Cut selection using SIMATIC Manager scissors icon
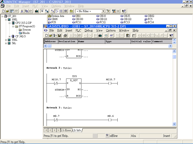193x144 pixels. (22, 11)
